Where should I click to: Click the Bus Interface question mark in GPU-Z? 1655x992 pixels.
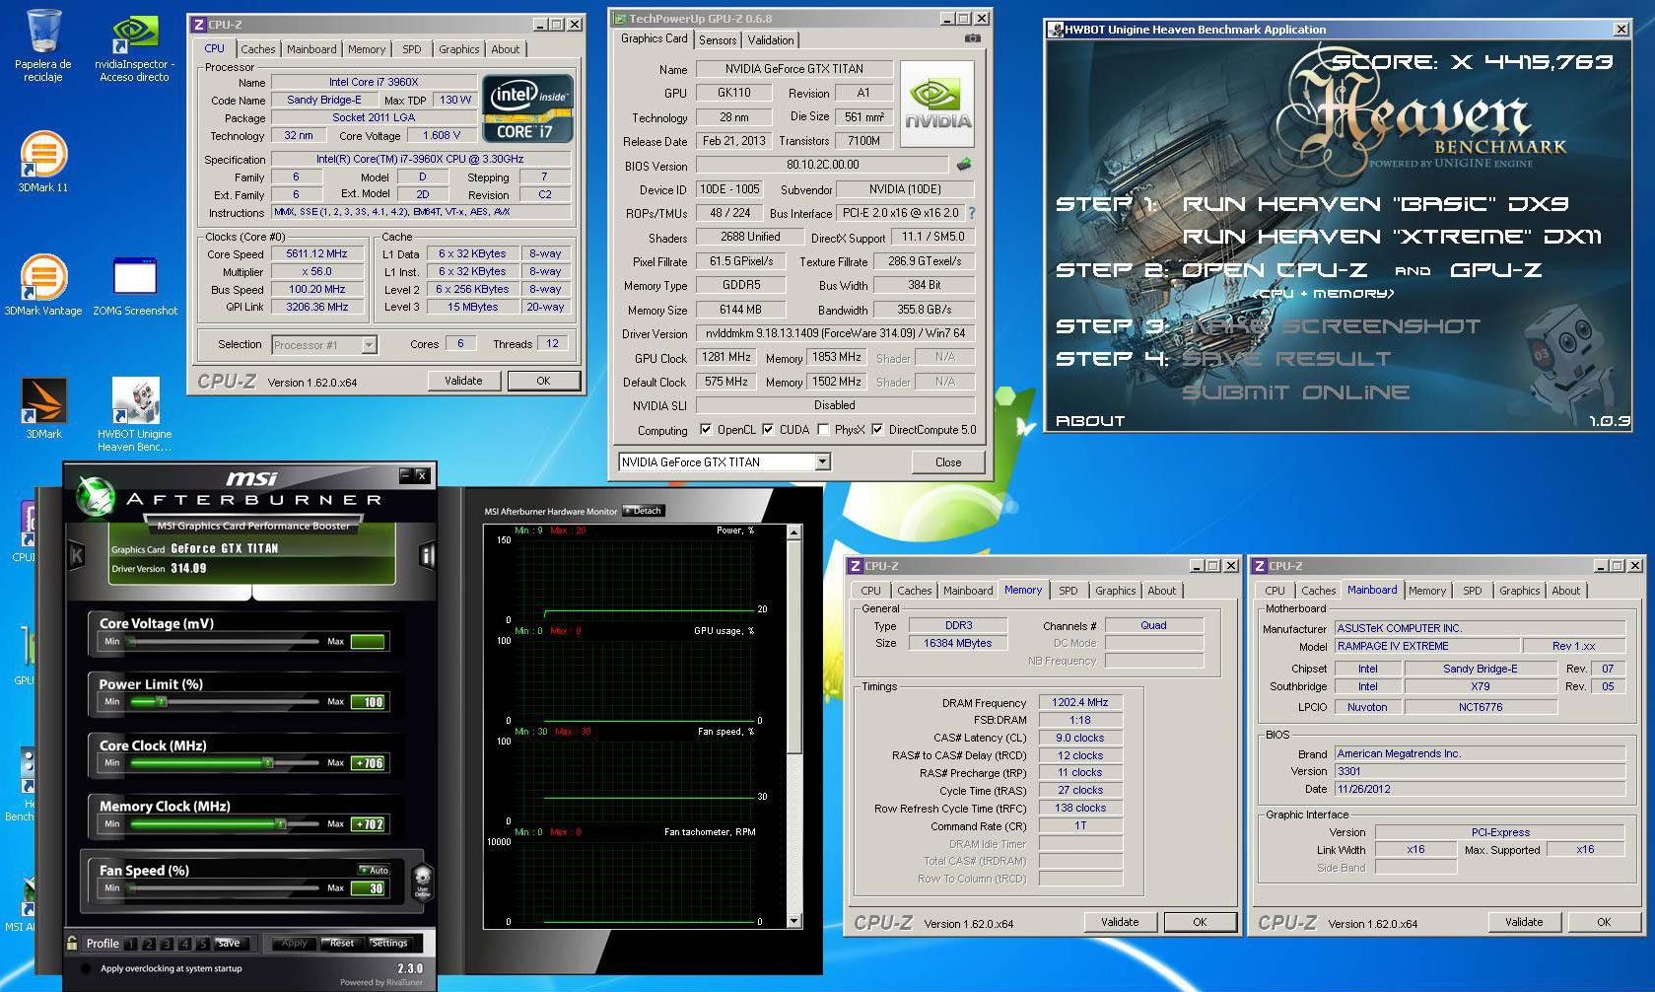tap(972, 213)
